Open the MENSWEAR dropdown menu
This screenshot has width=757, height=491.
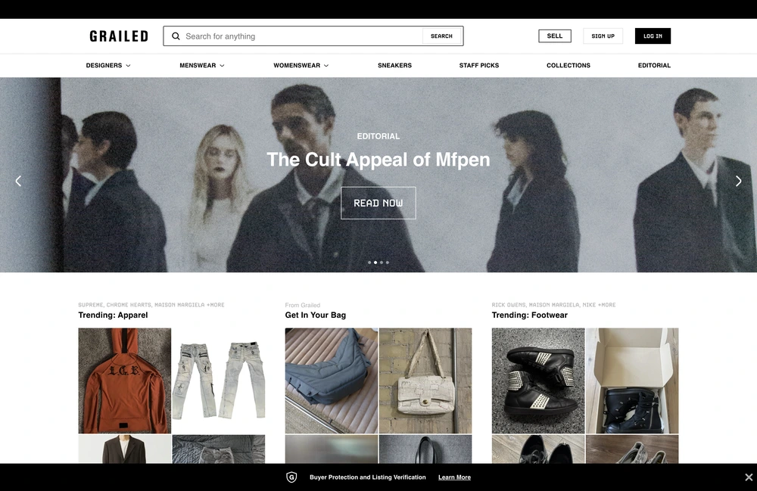(201, 65)
